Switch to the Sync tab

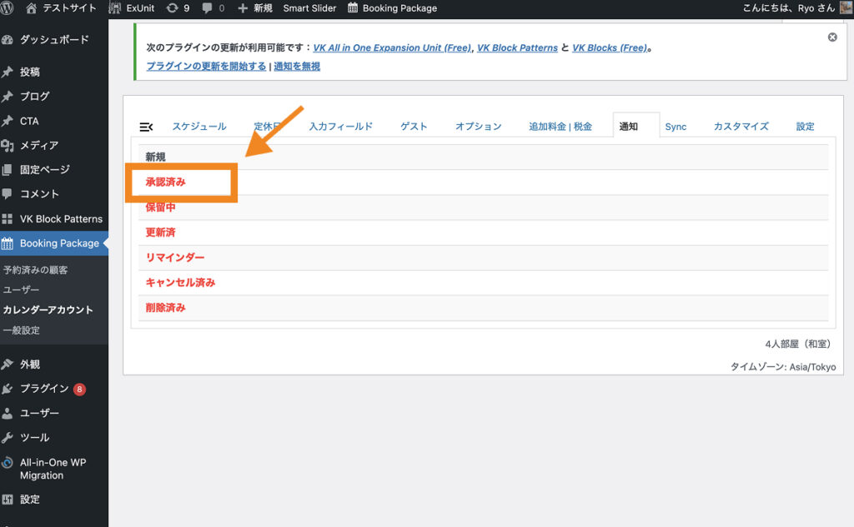(x=676, y=127)
